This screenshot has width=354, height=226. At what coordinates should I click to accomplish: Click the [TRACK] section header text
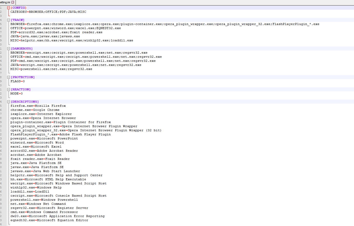pos(18,20)
